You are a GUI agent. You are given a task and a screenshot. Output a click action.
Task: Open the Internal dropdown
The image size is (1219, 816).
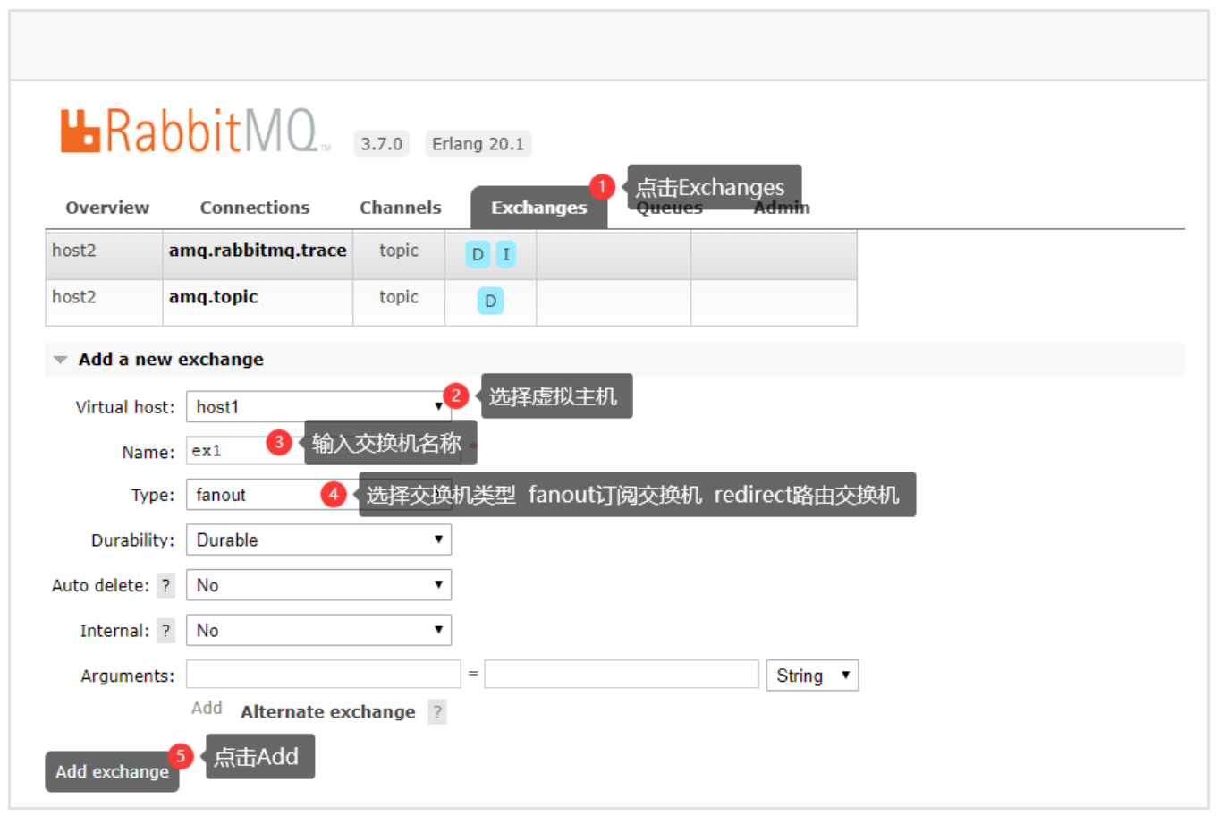point(317,631)
